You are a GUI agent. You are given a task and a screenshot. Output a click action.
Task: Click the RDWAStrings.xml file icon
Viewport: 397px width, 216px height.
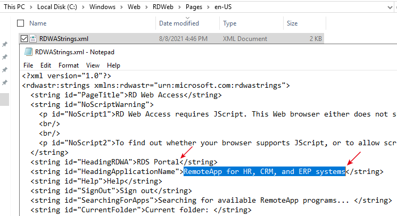[x=33, y=38]
